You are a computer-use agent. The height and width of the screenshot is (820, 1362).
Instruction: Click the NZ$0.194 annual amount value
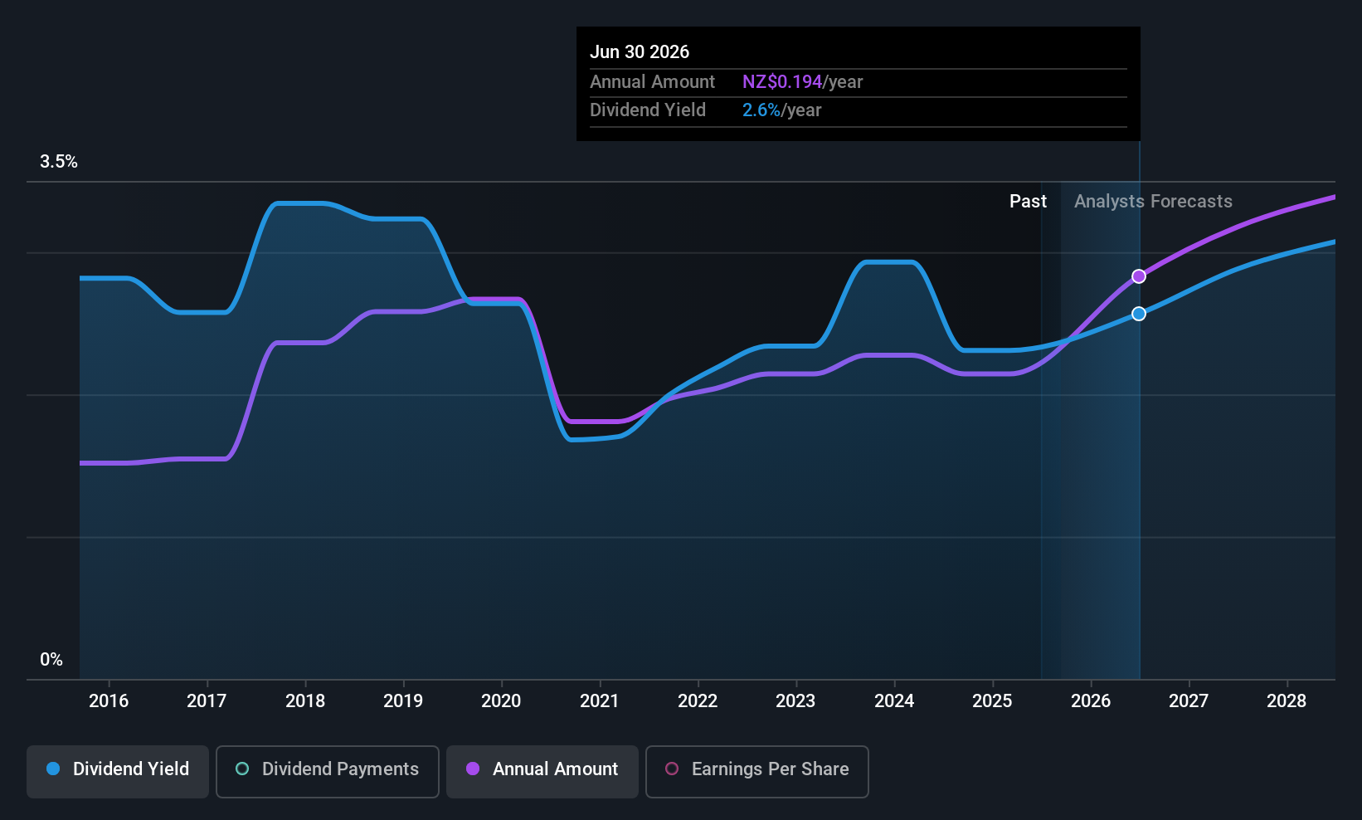782,82
